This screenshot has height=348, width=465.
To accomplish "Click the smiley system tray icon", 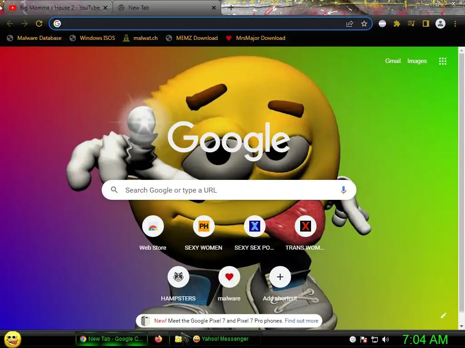I will point(352,339).
